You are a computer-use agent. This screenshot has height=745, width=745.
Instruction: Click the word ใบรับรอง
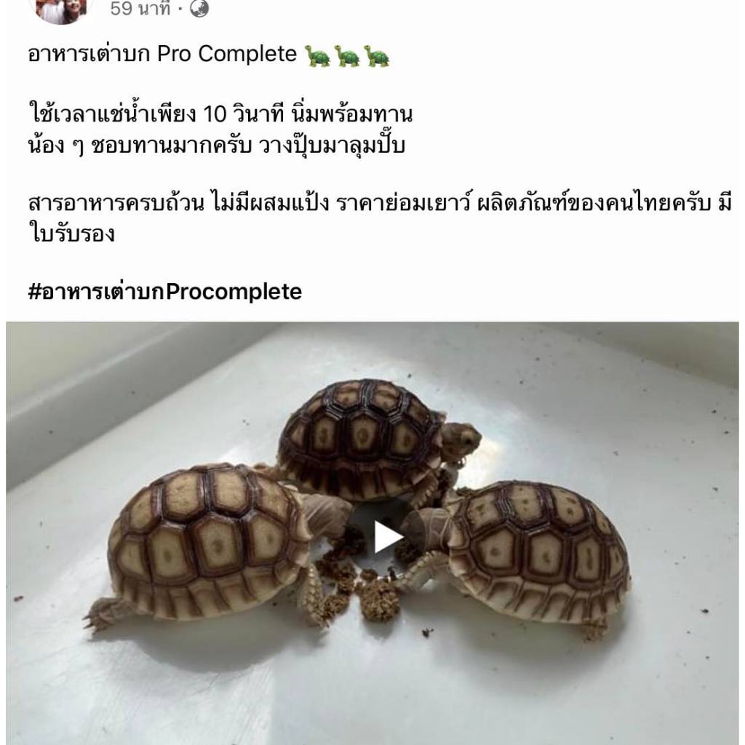[x=72, y=234]
